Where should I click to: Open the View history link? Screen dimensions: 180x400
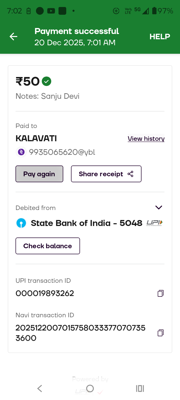click(146, 138)
